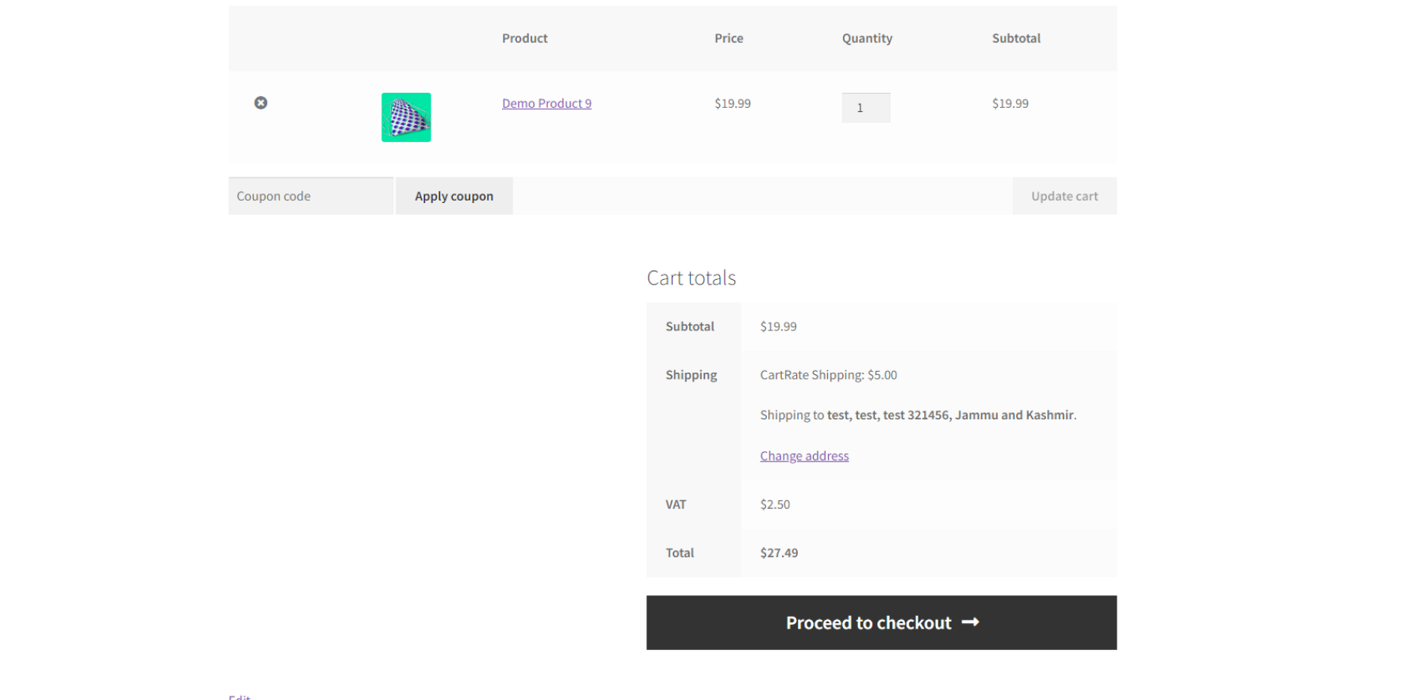Click the $2.50 VAT amount
Screen dimensions: 1418x700
(x=775, y=505)
